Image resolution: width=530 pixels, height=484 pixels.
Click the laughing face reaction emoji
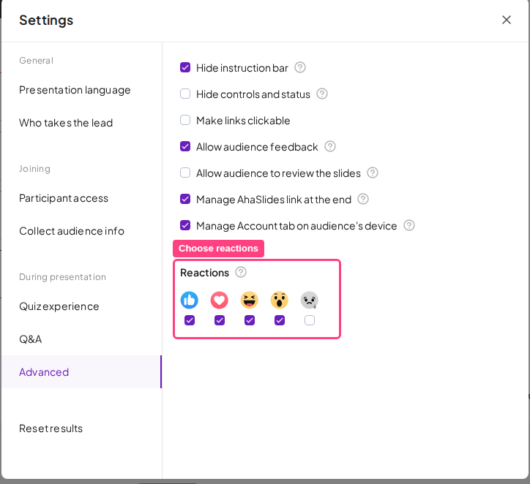point(250,300)
